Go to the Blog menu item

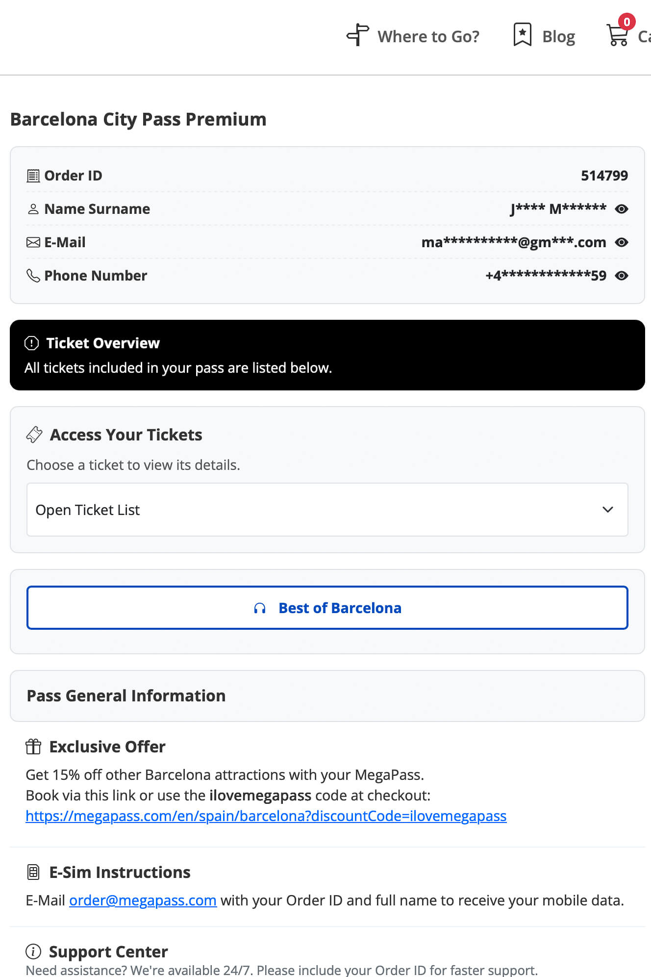pyautogui.click(x=558, y=36)
